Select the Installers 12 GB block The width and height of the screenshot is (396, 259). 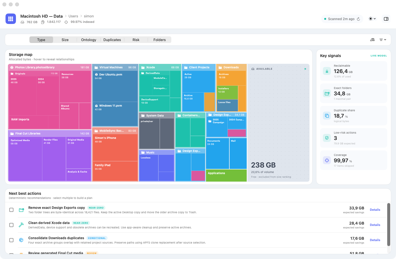[x=227, y=92]
